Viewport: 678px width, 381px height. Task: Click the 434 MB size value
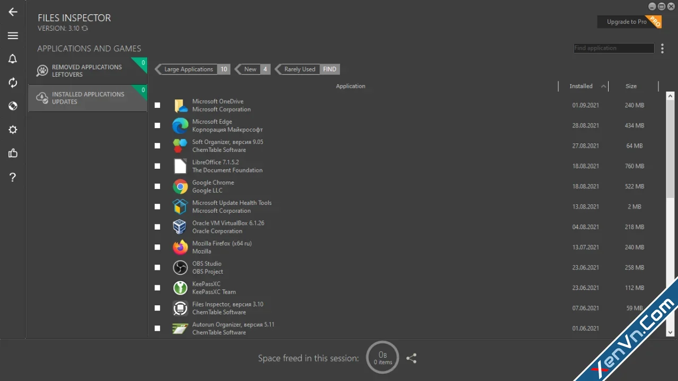tap(634, 125)
